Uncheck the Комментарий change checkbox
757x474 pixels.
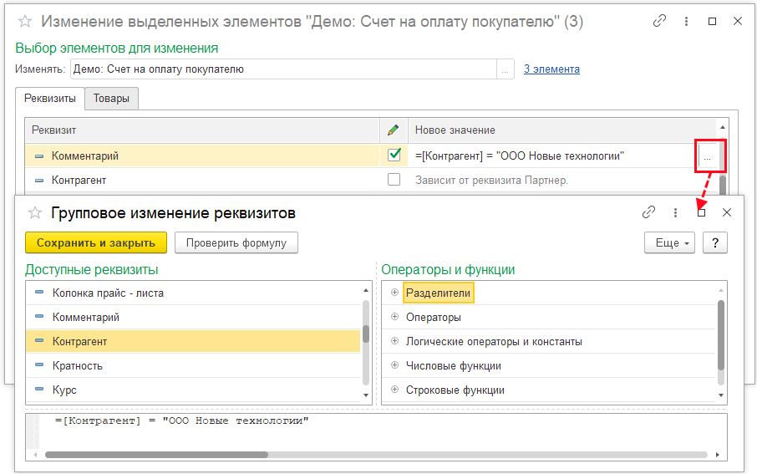(394, 155)
